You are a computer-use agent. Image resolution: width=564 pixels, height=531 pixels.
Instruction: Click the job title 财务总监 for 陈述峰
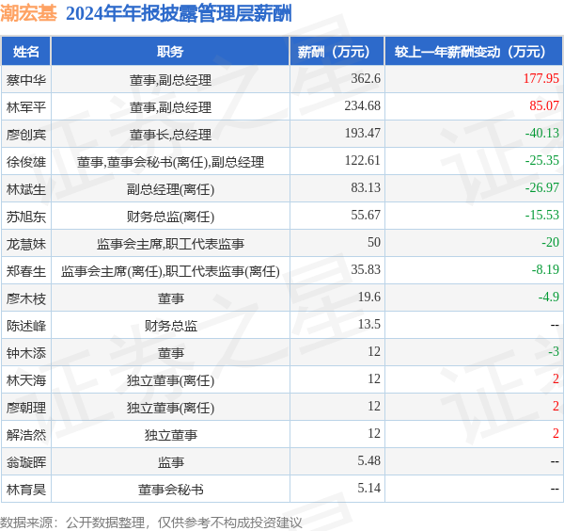170,326
